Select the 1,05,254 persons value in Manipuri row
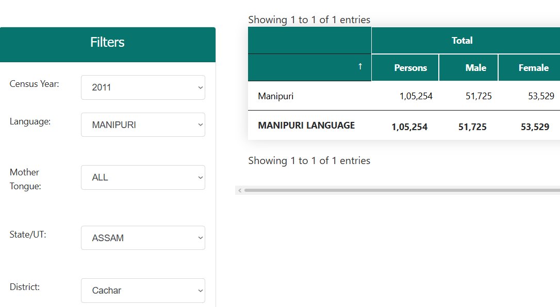560x307 pixels. coord(416,96)
